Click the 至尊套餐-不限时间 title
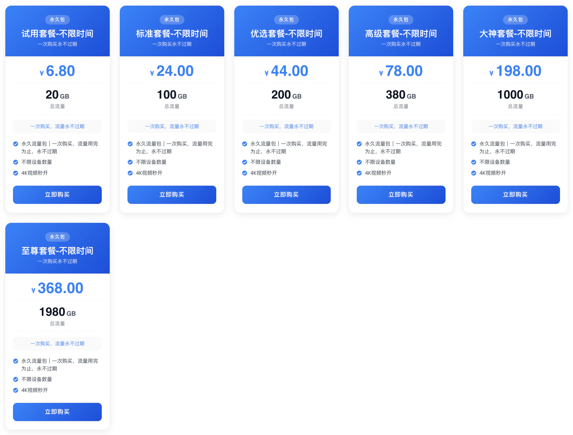Image resolution: width=573 pixels, height=435 pixels. (x=57, y=251)
